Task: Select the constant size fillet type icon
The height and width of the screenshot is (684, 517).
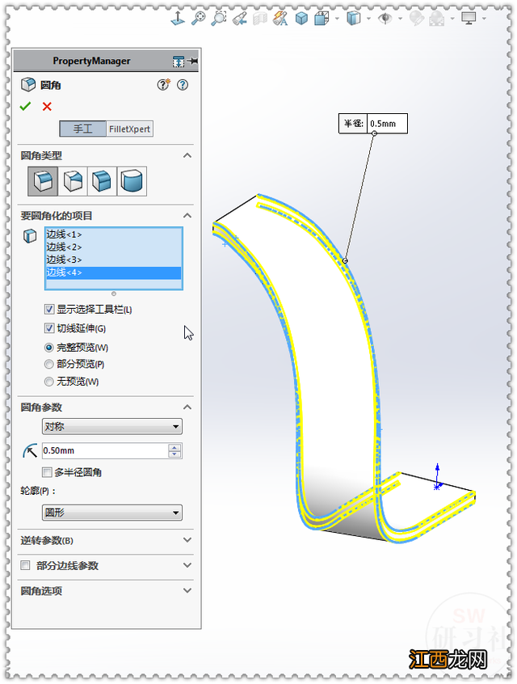Action: pyautogui.click(x=43, y=180)
